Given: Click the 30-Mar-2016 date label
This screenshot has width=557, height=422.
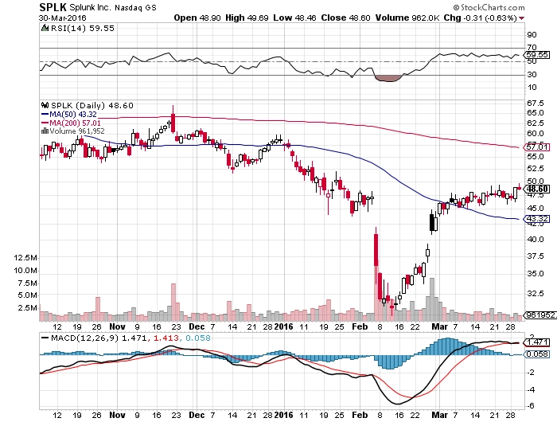Looking at the screenshot, I should (63, 18).
